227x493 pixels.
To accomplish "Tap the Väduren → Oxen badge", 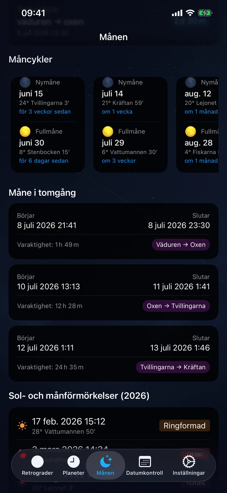I will click(x=181, y=245).
